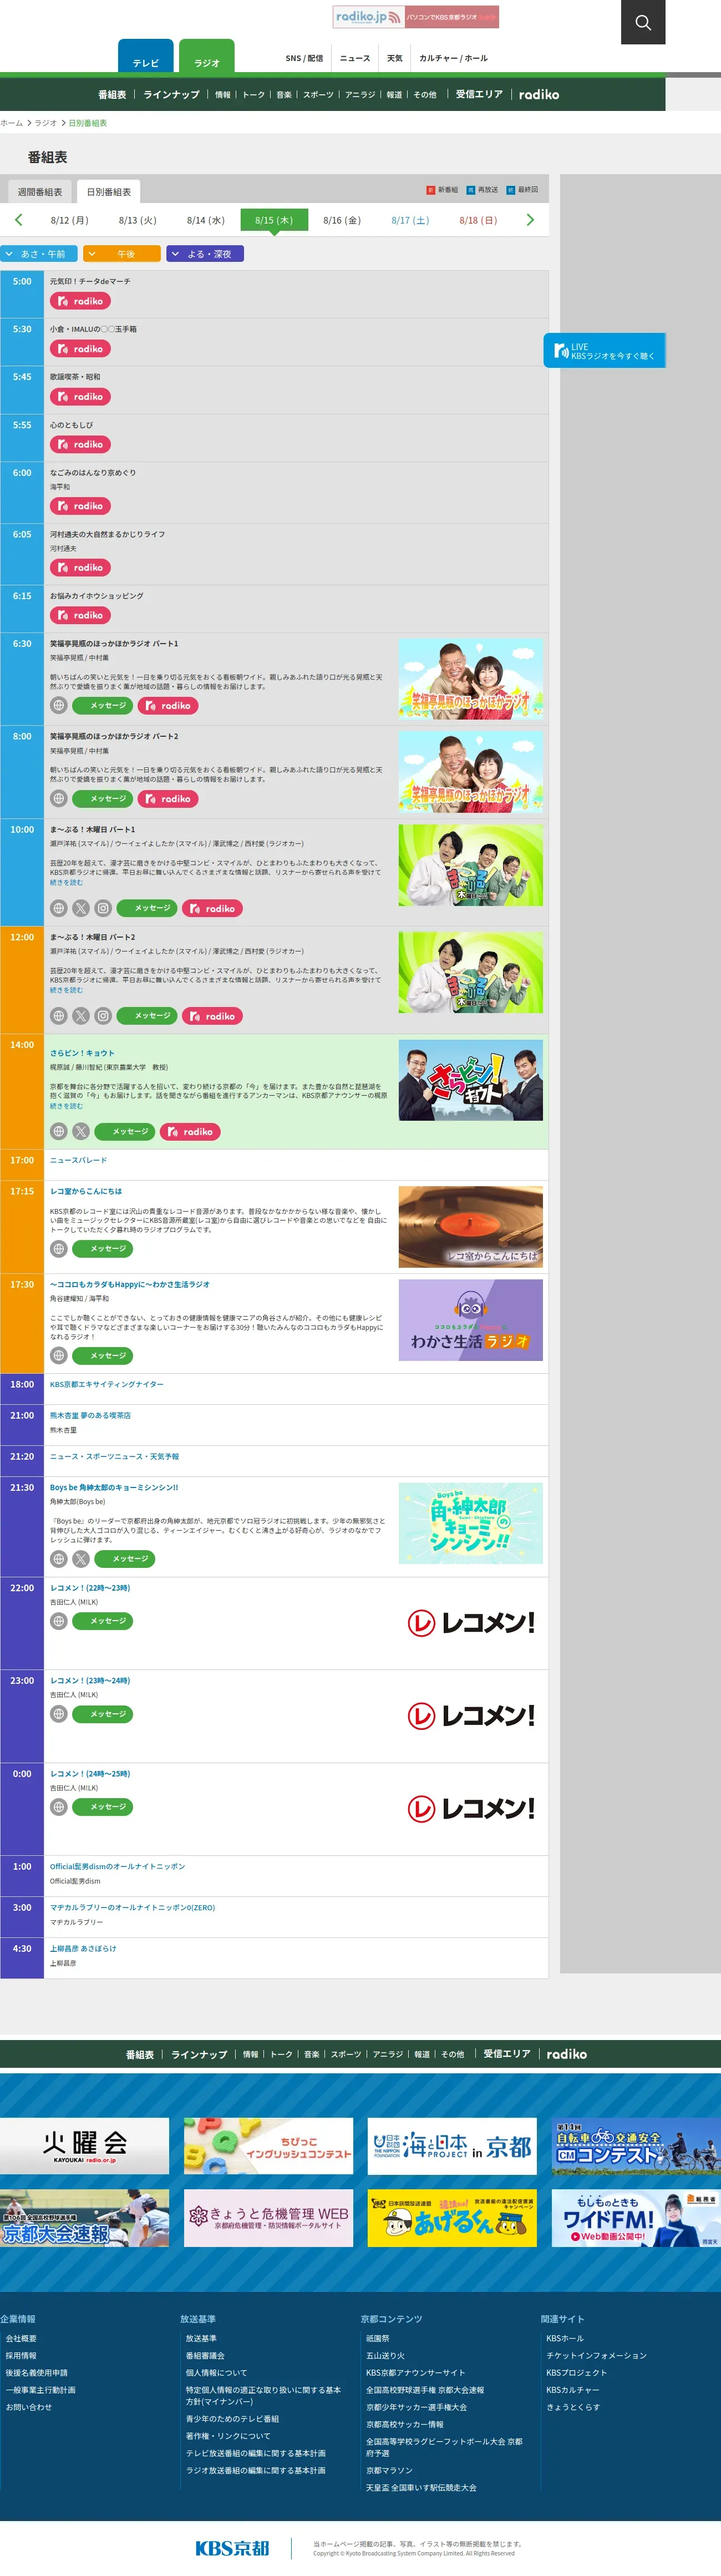Expand あさ・午前 time filter
This screenshot has width=721, height=2576.
39,254
